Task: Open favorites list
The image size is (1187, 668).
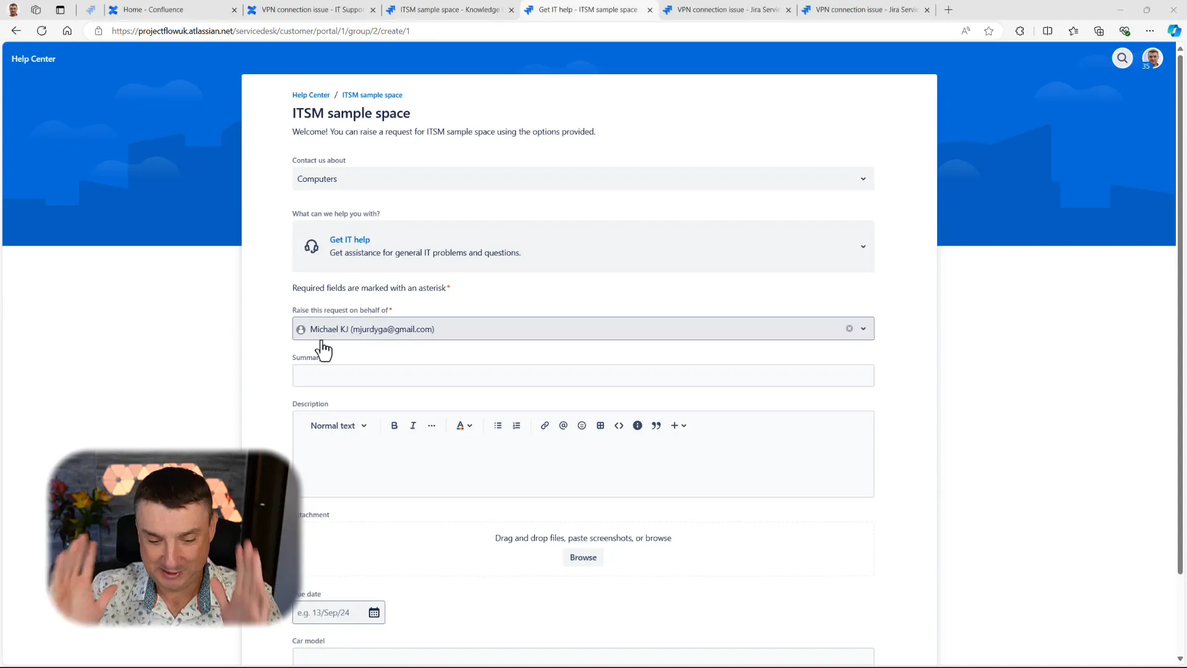Action: pyautogui.click(x=1073, y=31)
